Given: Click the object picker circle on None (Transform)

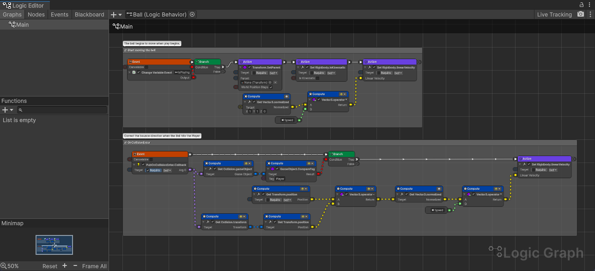Looking at the screenshot, I should (x=270, y=83).
